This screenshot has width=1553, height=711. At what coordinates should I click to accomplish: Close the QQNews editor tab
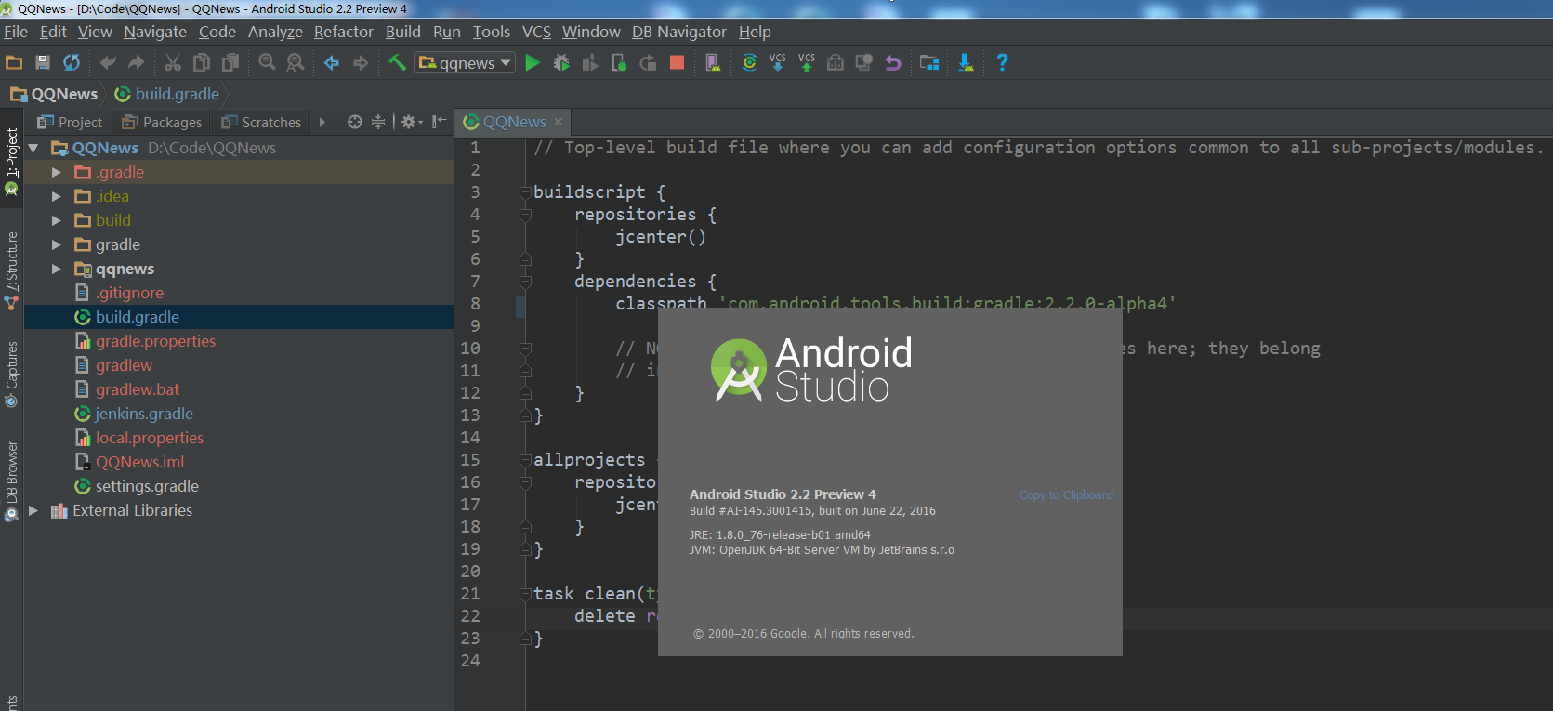point(559,122)
